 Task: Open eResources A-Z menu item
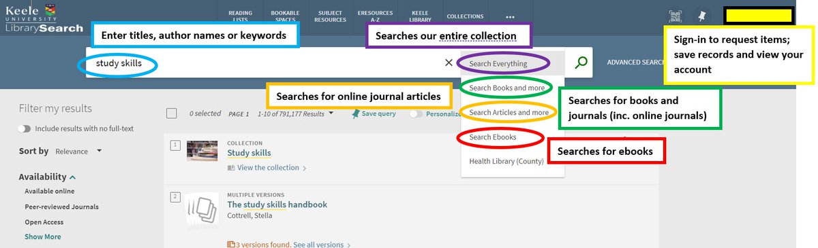[x=375, y=16]
